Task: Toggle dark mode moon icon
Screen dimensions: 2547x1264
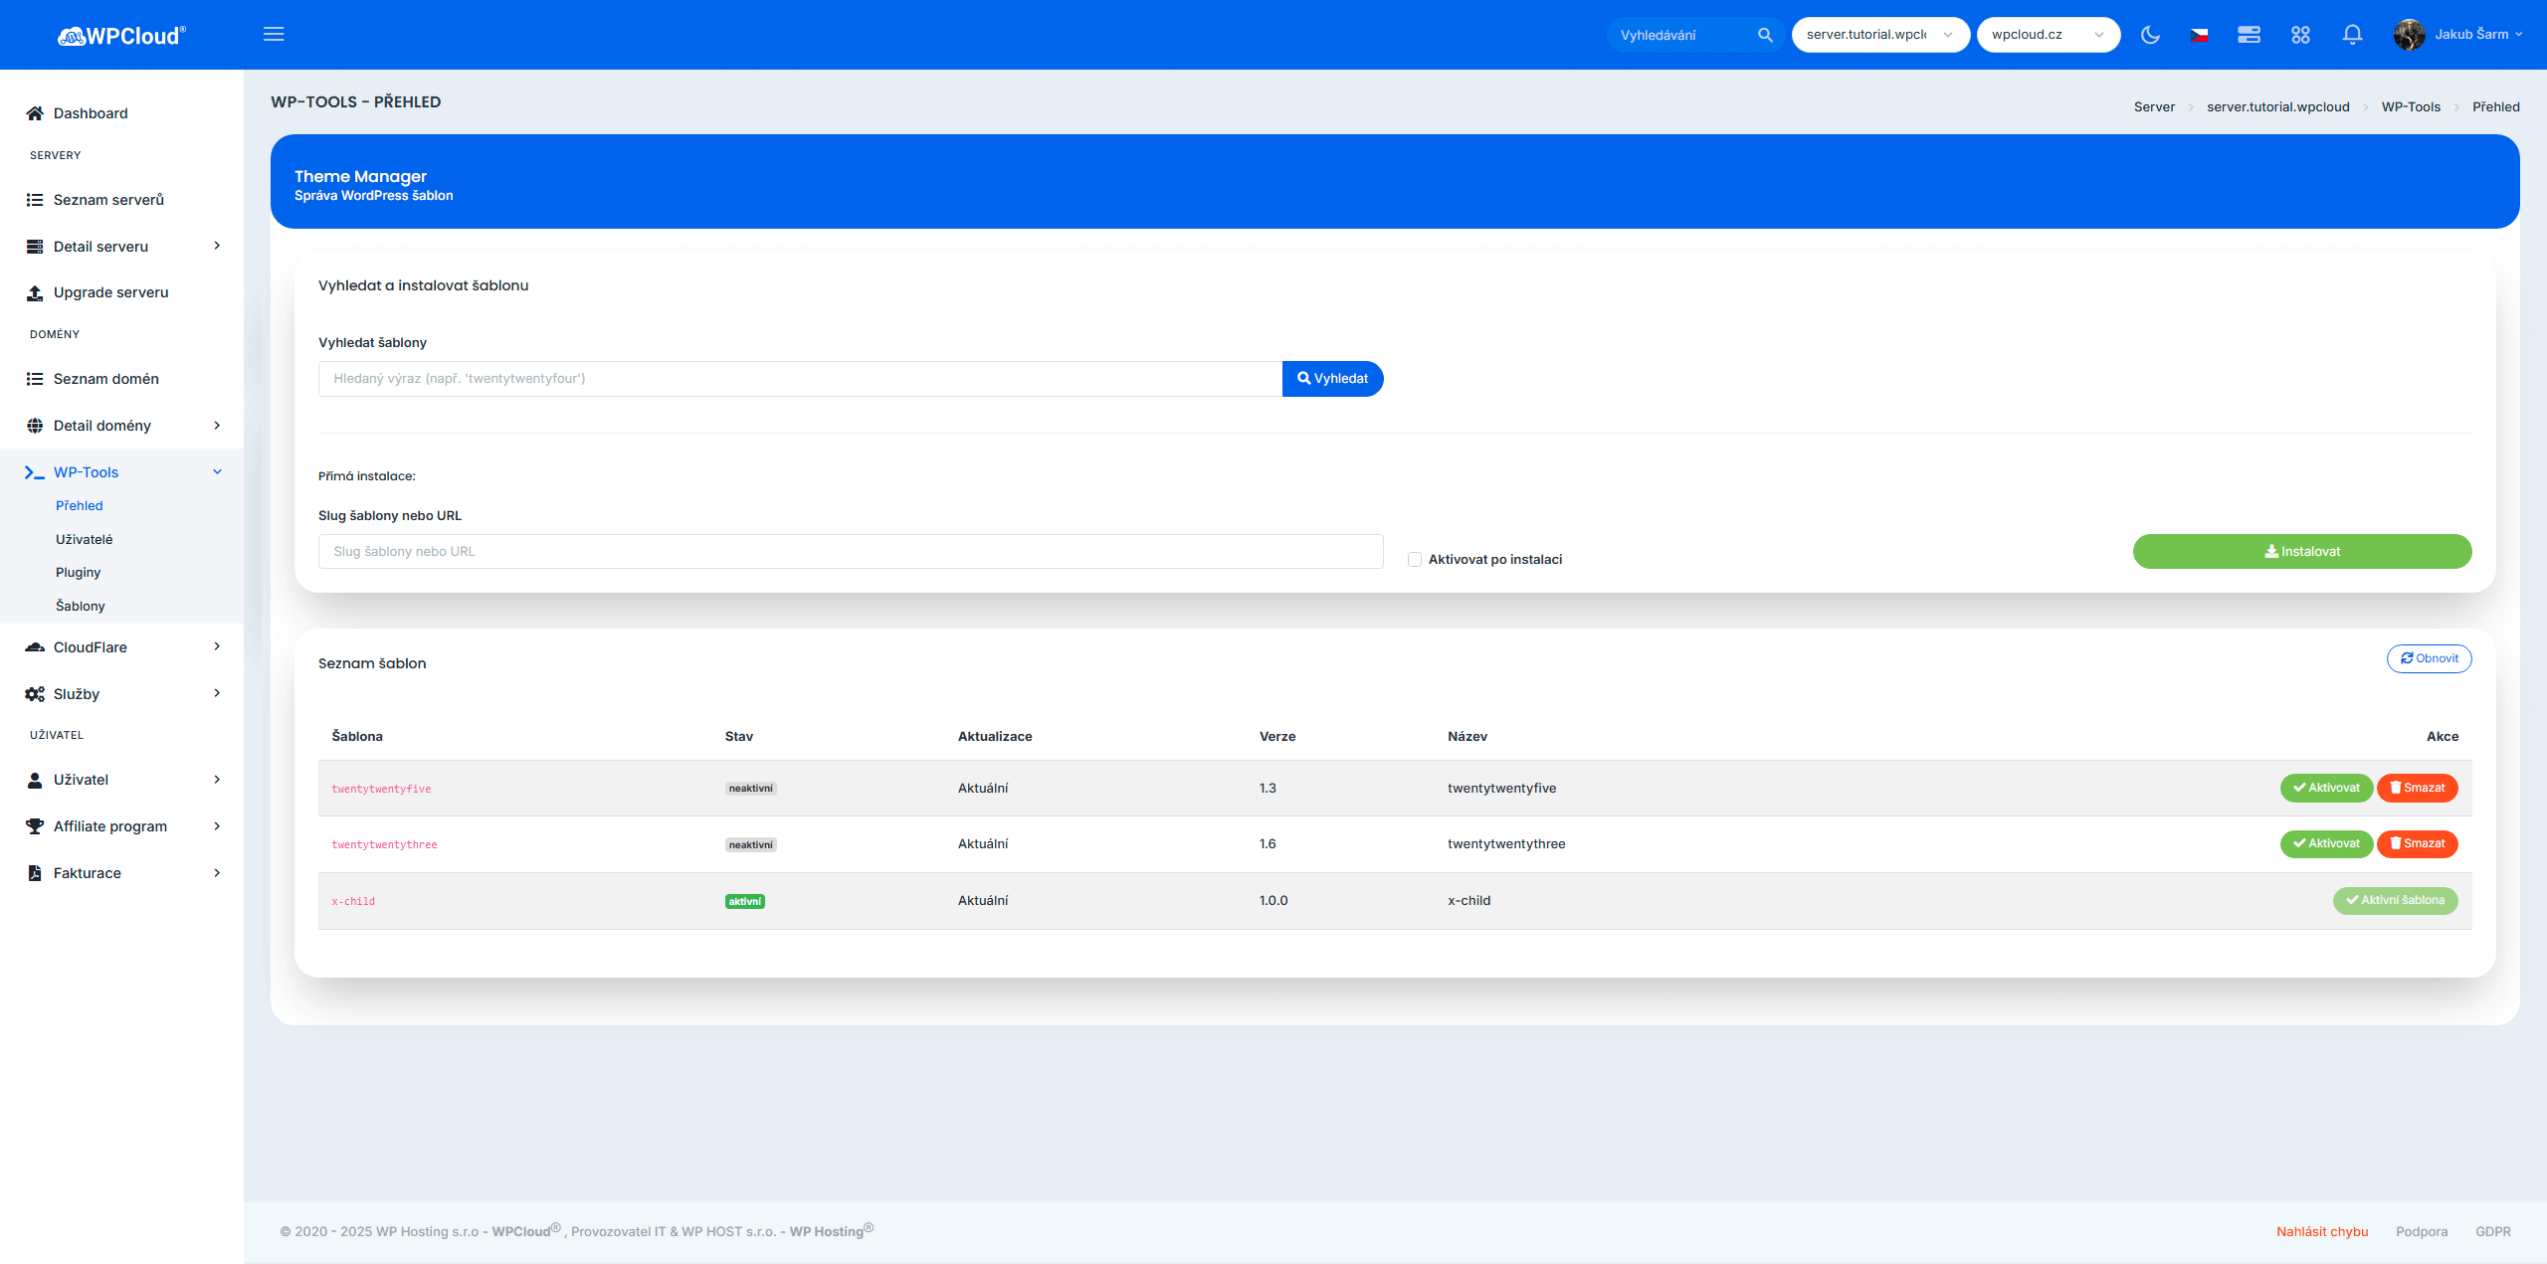Action: pyautogui.click(x=2150, y=35)
